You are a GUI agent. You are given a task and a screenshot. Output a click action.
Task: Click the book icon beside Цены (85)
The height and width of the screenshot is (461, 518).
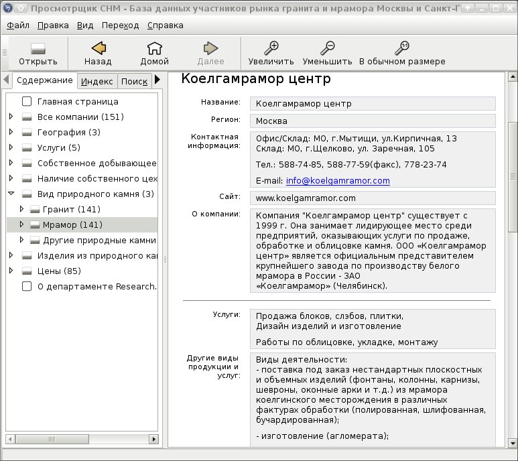coord(27,271)
